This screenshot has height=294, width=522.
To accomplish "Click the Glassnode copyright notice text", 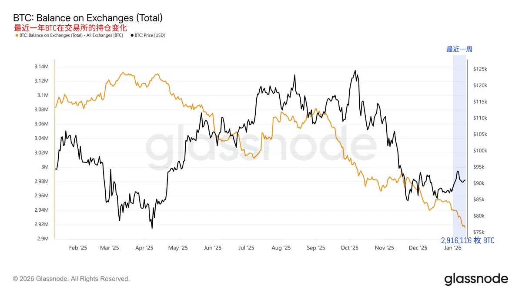I will (x=71, y=278).
